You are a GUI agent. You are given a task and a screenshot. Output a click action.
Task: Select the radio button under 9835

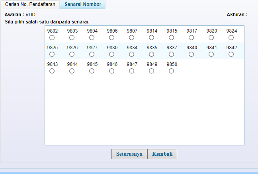click(x=151, y=54)
